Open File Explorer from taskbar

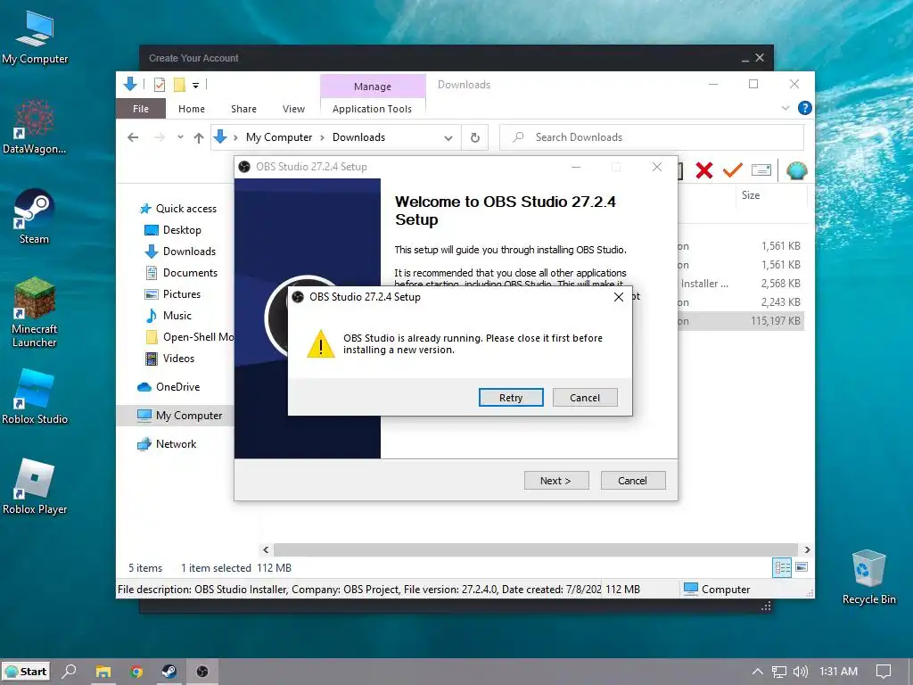[x=103, y=672]
